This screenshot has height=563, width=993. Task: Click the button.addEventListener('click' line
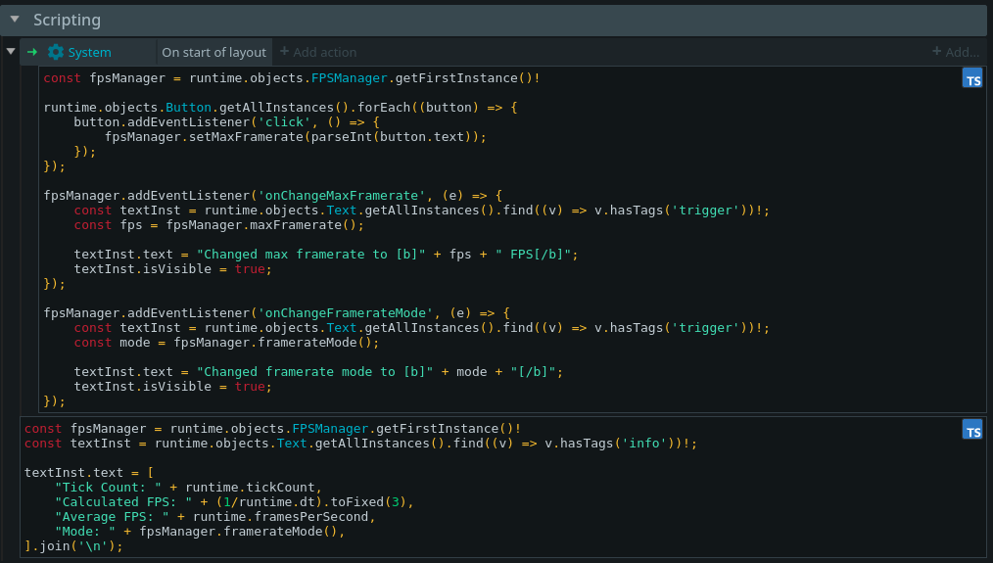pos(227,121)
